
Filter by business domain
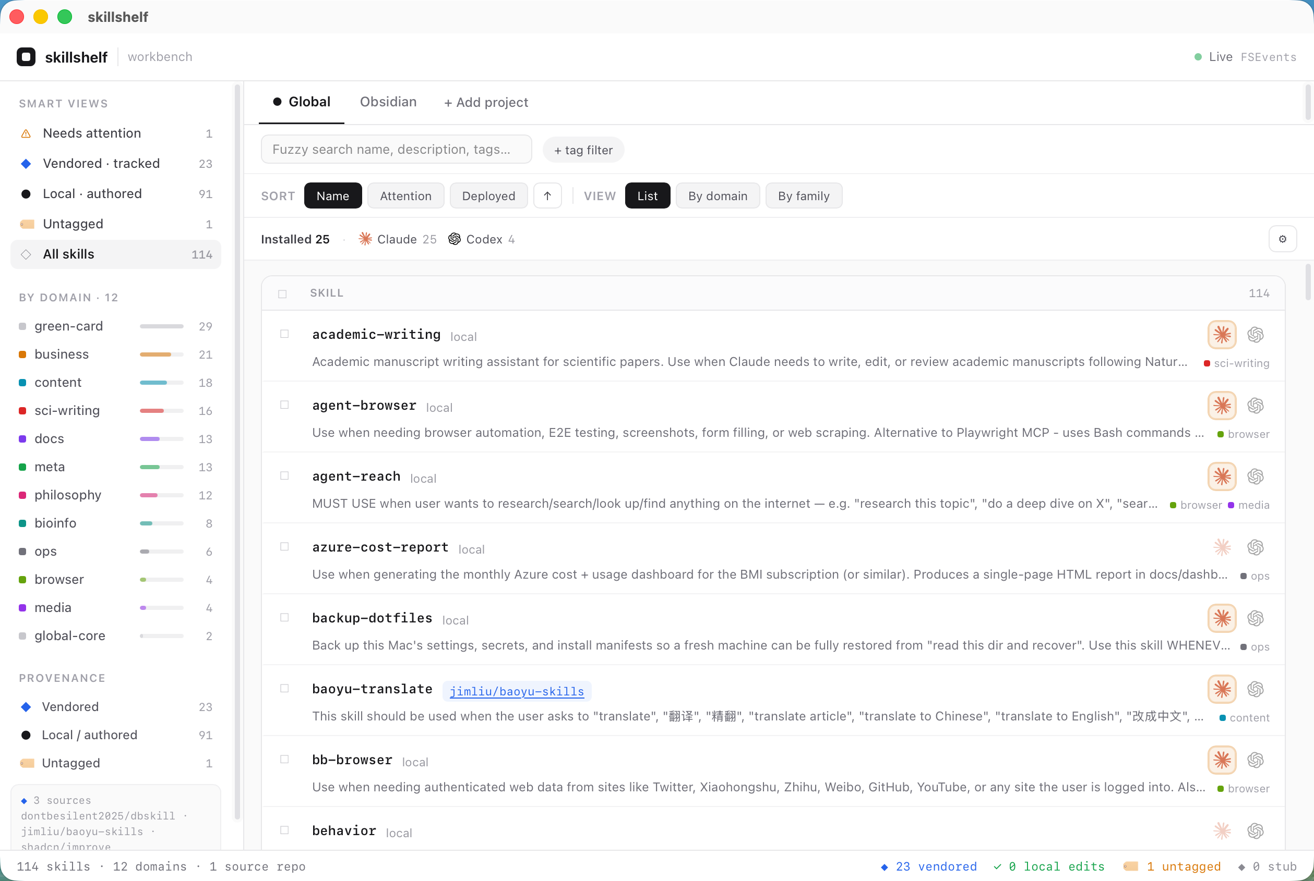(116, 354)
